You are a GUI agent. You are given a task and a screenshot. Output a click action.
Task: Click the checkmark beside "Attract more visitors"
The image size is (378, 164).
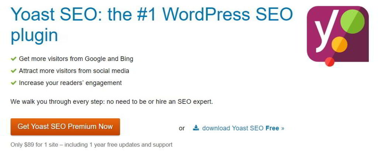14,71
